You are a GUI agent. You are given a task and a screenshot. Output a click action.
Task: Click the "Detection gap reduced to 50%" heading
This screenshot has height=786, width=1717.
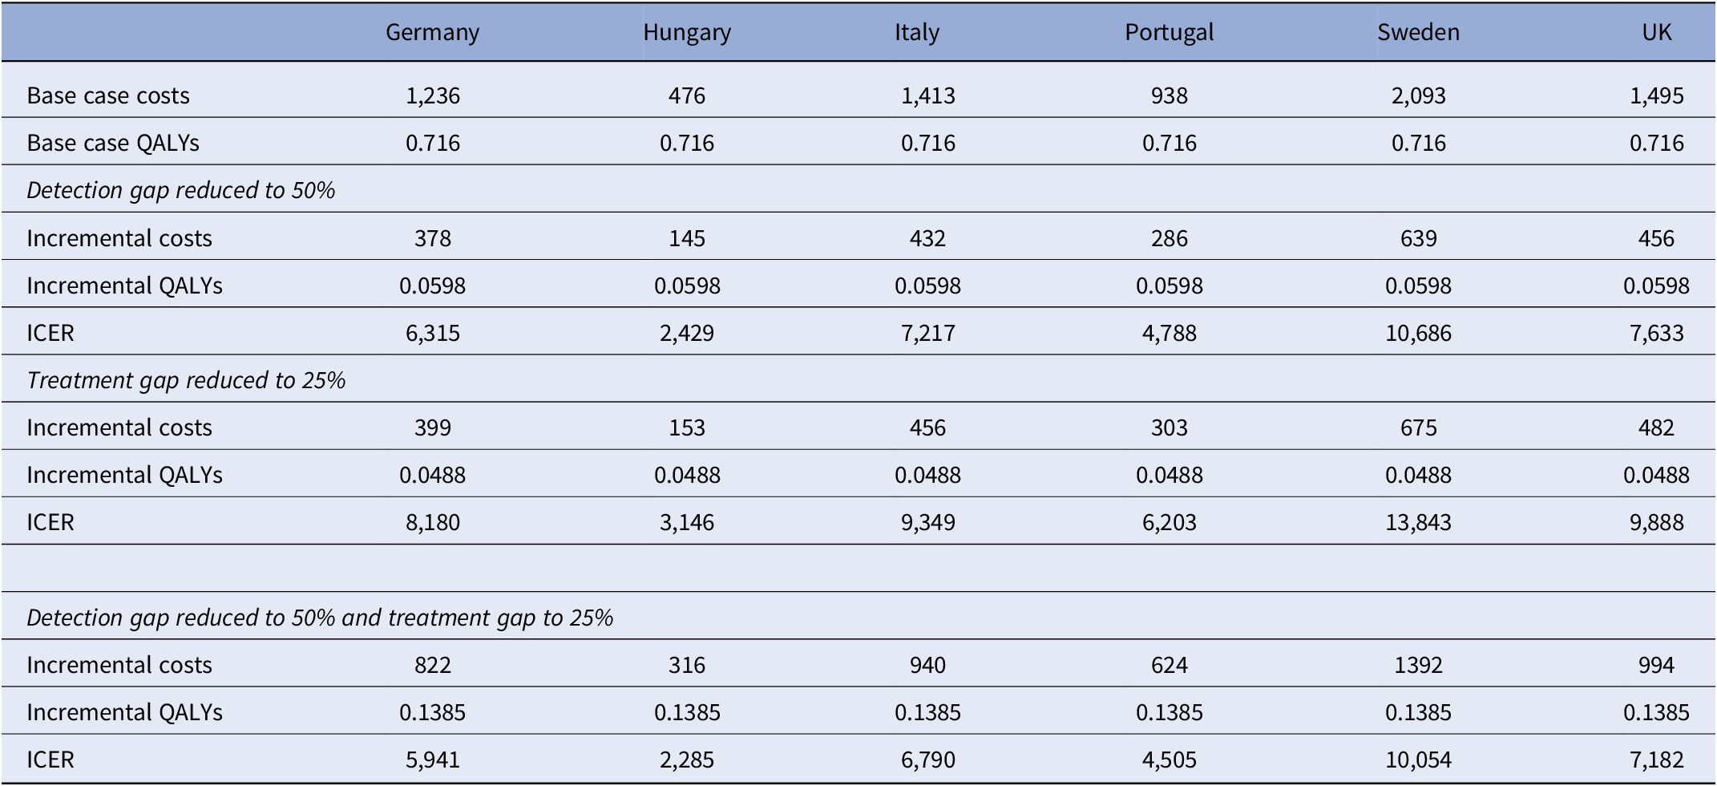point(180,190)
